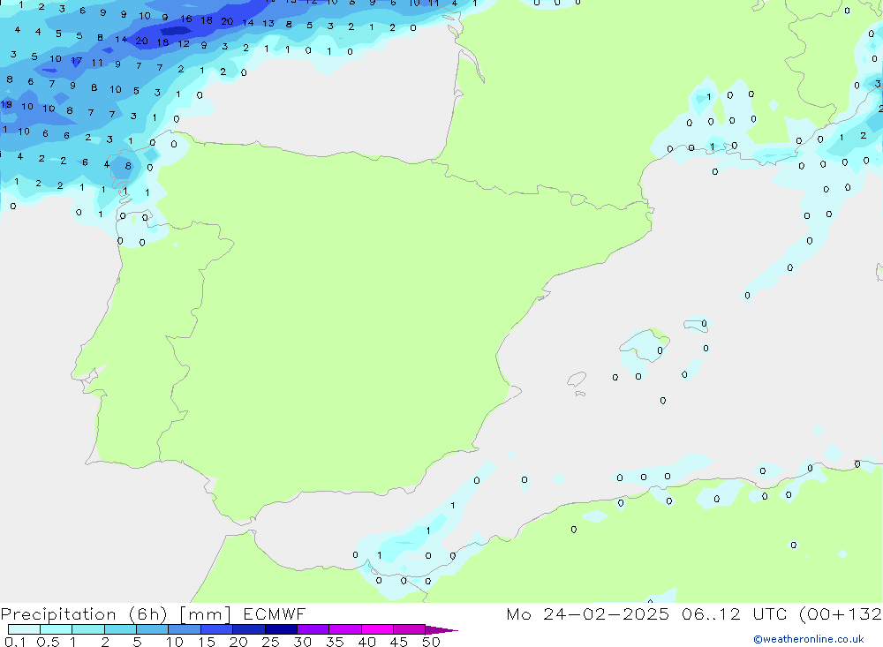Select the "[mm]" unit label
This screenshot has height=647, width=883.
(x=206, y=614)
